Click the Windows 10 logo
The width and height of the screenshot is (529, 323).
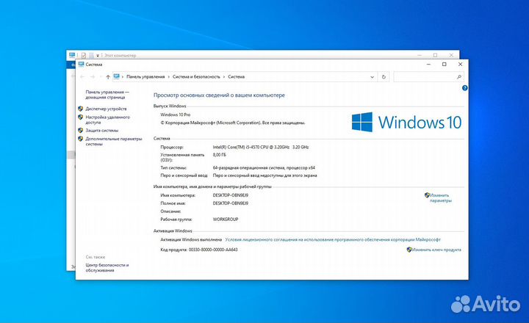[x=406, y=122]
